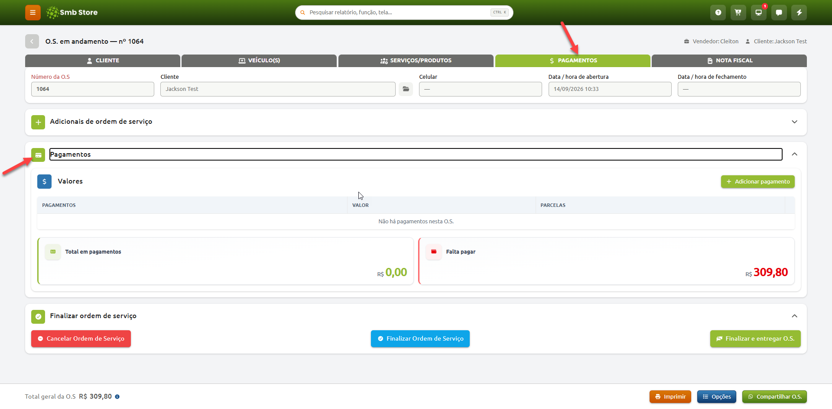Screen dimensions: 832x409
Task: Click the Data / hora de fechamento field
Action: tap(739, 89)
